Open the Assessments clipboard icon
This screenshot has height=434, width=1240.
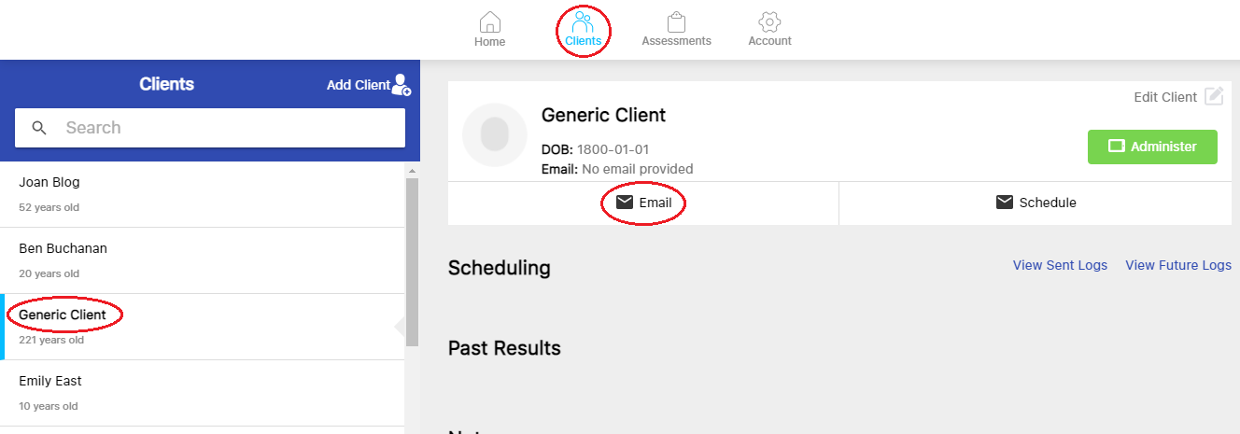pos(677,21)
